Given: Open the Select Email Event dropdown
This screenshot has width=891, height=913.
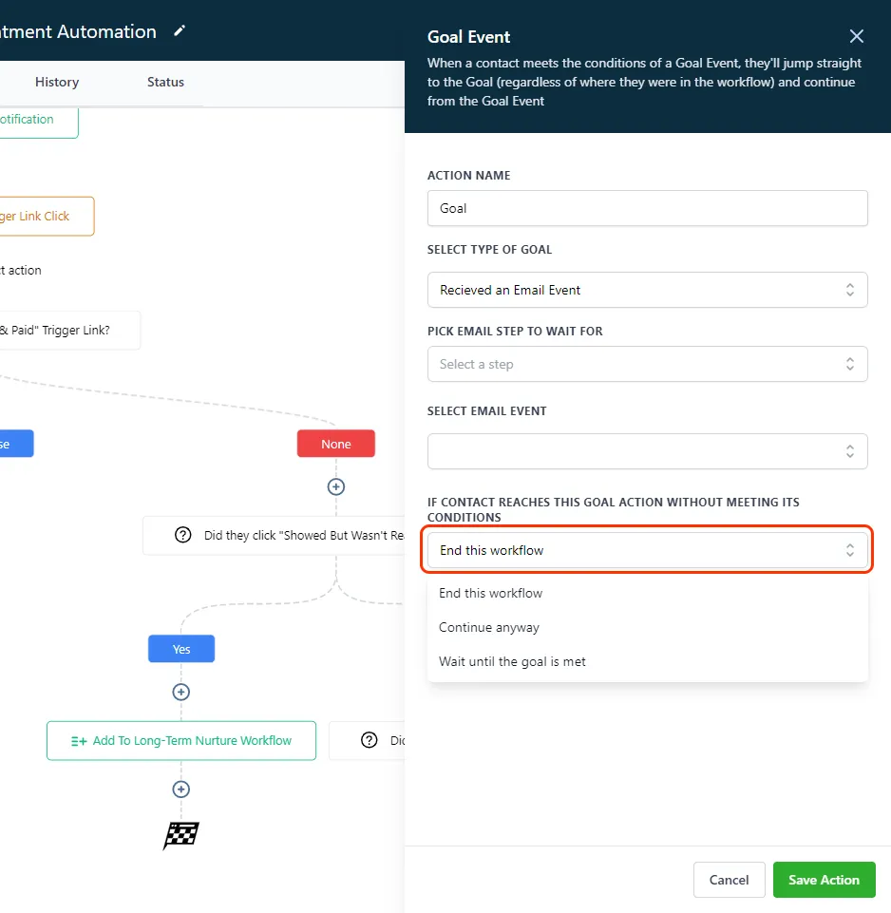Looking at the screenshot, I should (x=647, y=451).
